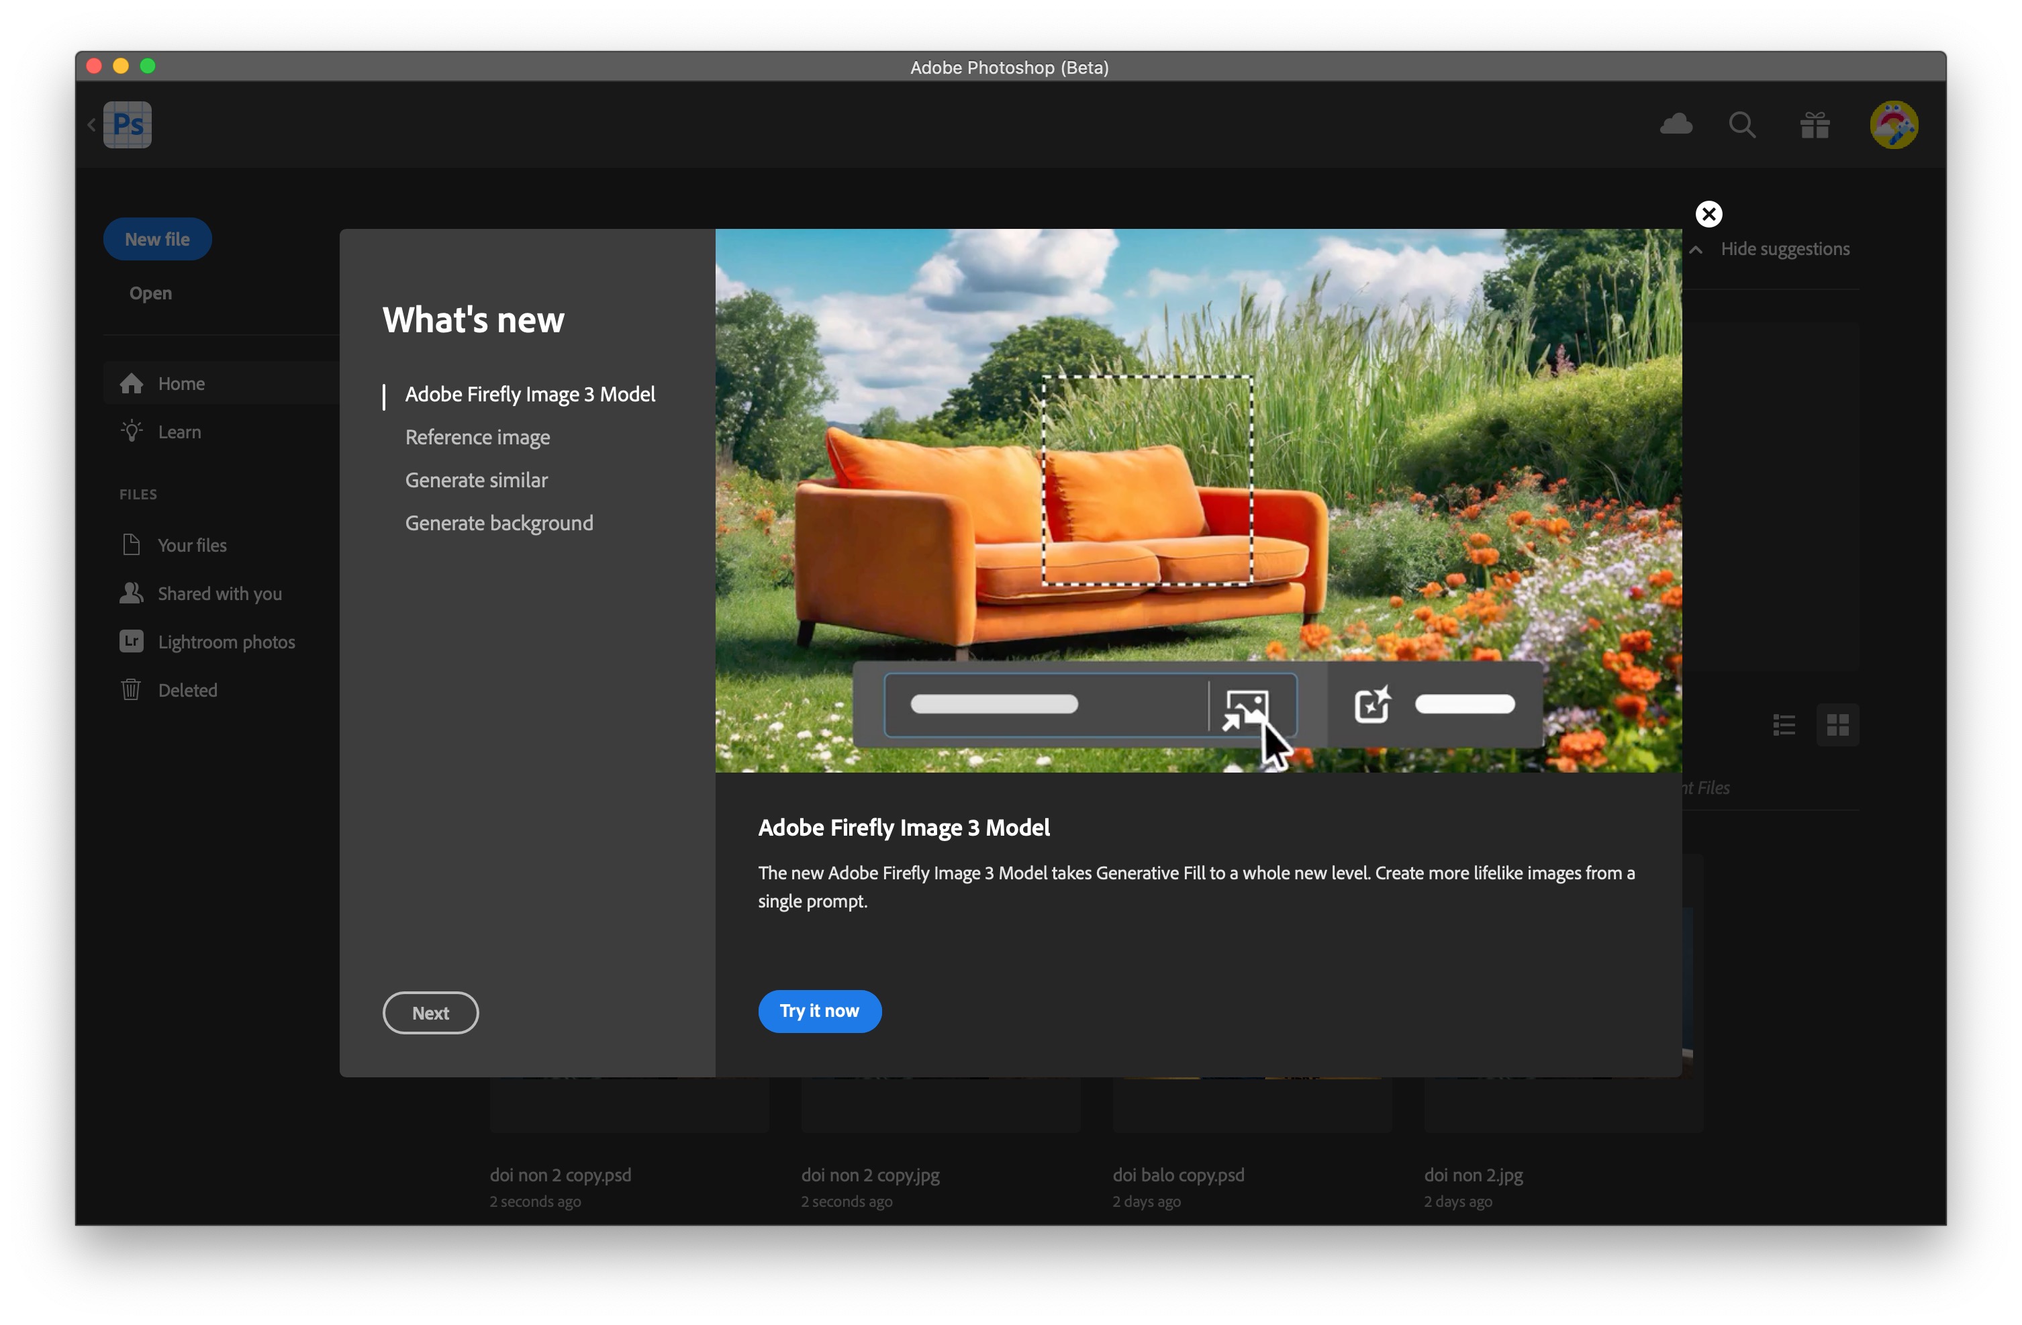The width and height of the screenshot is (2022, 1325).
Task: Click the Lr Lightroom icon
Action: (132, 641)
